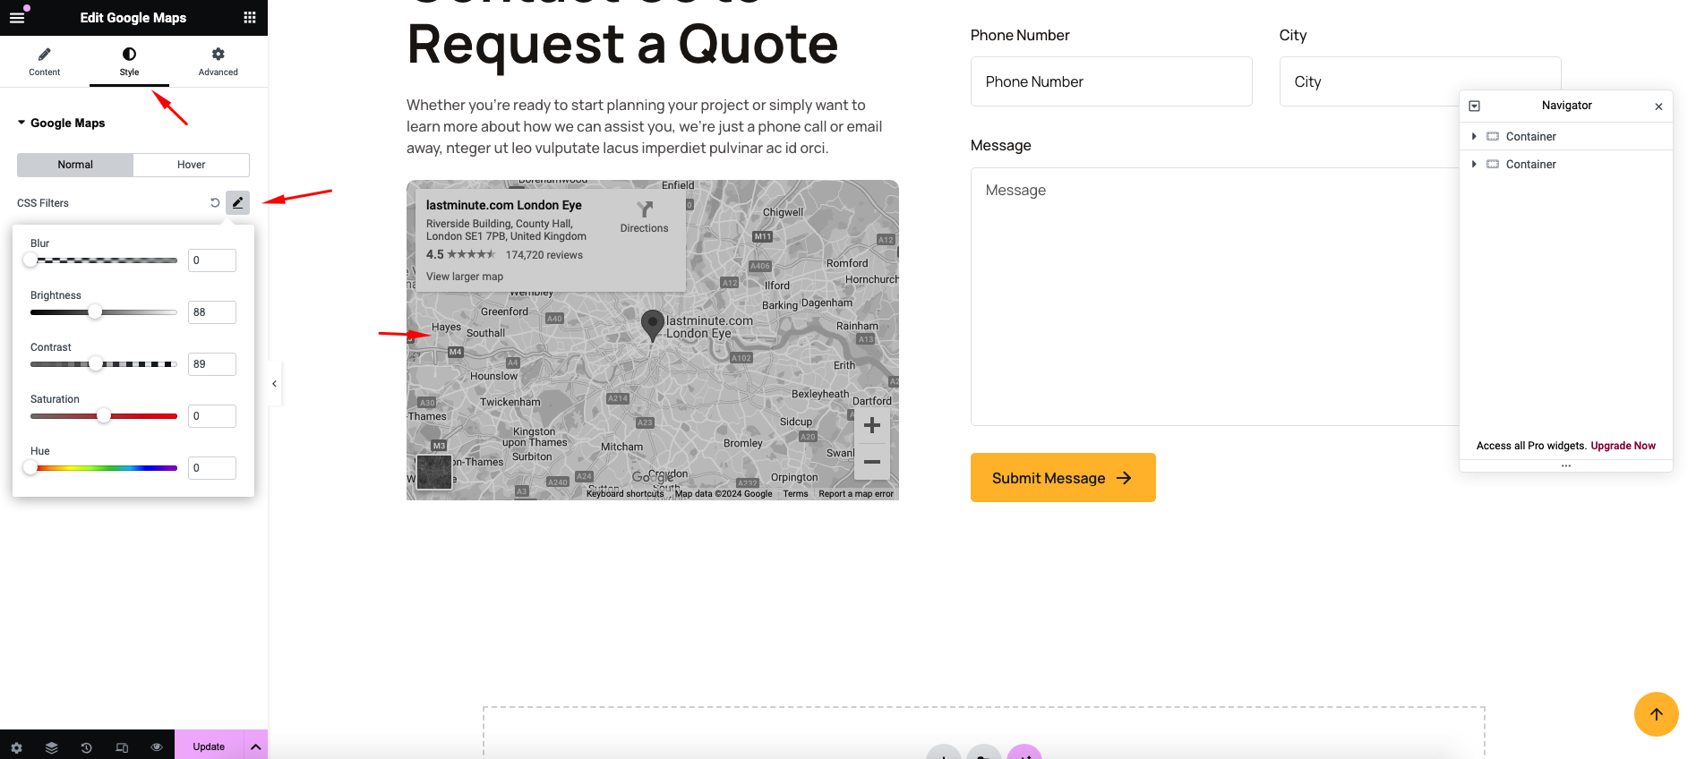Select the second Container row in Navigator
1696x759 pixels.
coord(1566,165)
